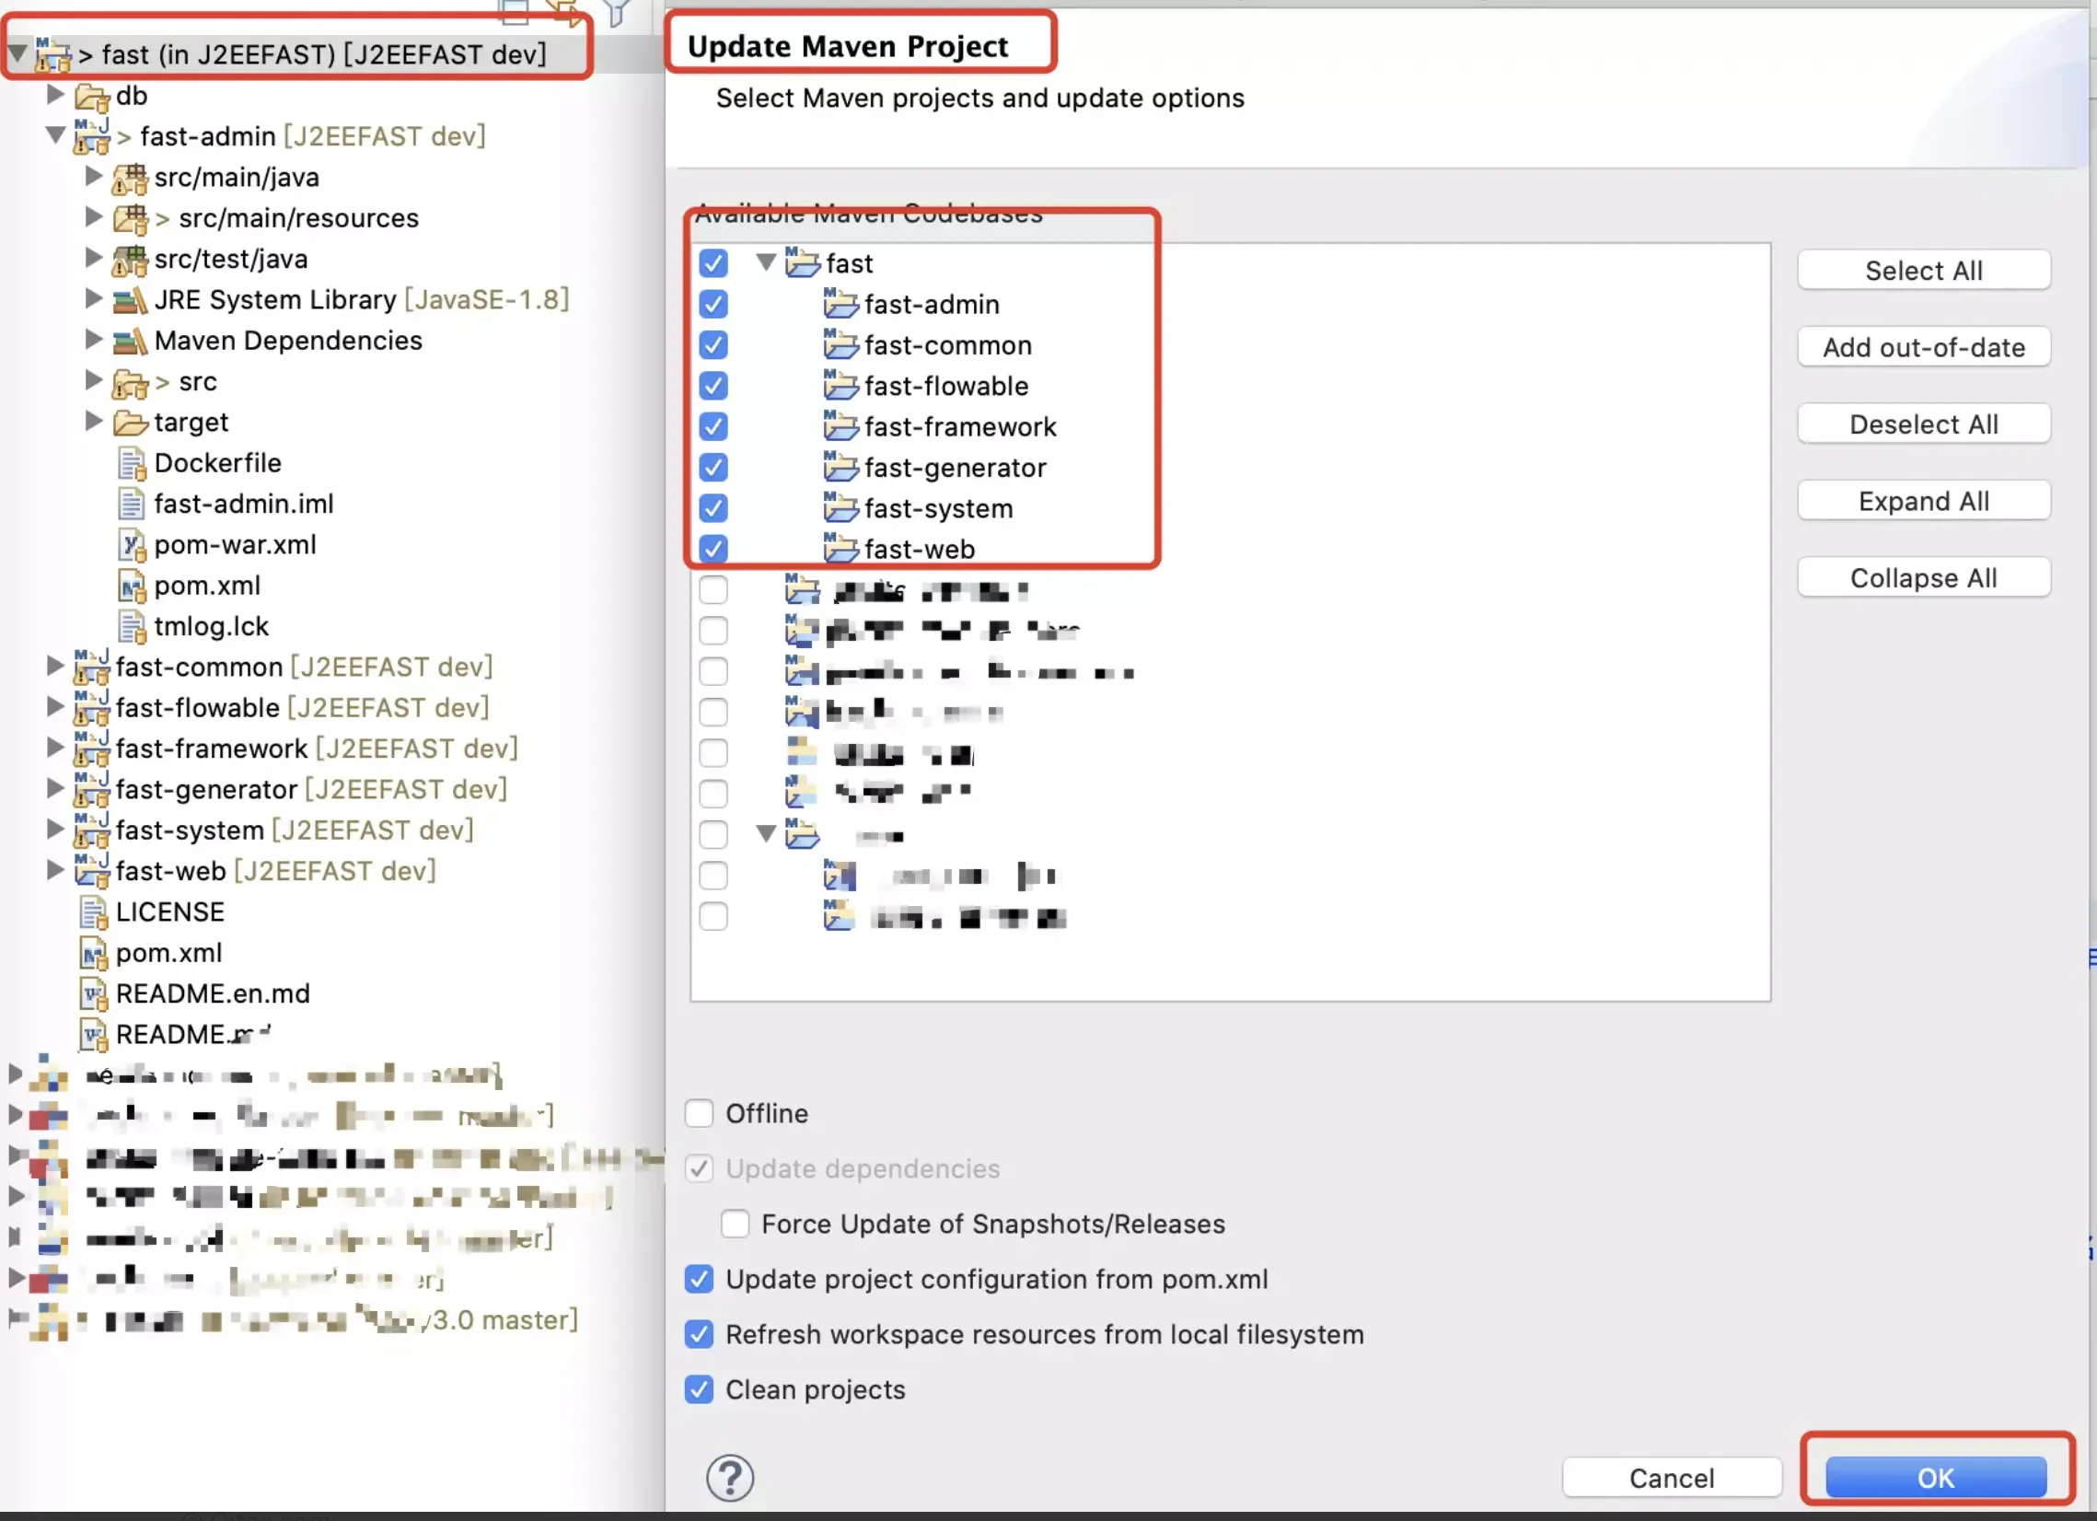Click OK to update Maven project
This screenshot has height=1521, width=2097.
1935,1477
